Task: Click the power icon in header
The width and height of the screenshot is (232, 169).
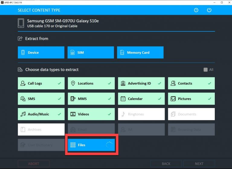Action: (x=209, y=10)
